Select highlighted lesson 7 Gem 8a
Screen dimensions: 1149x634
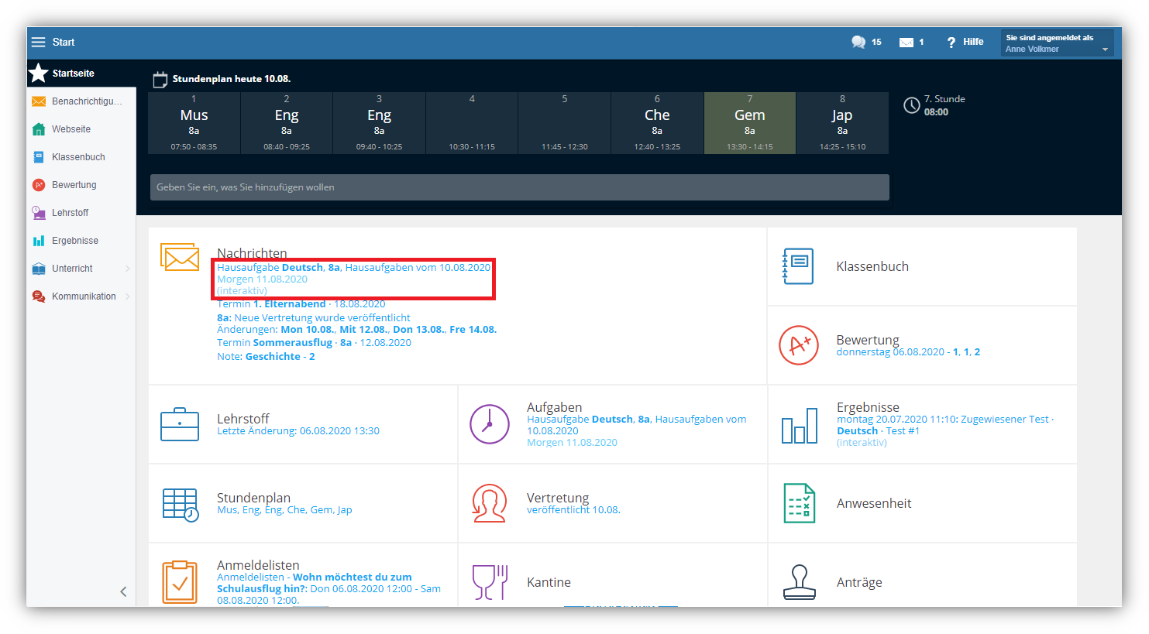[x=750, y=123]
